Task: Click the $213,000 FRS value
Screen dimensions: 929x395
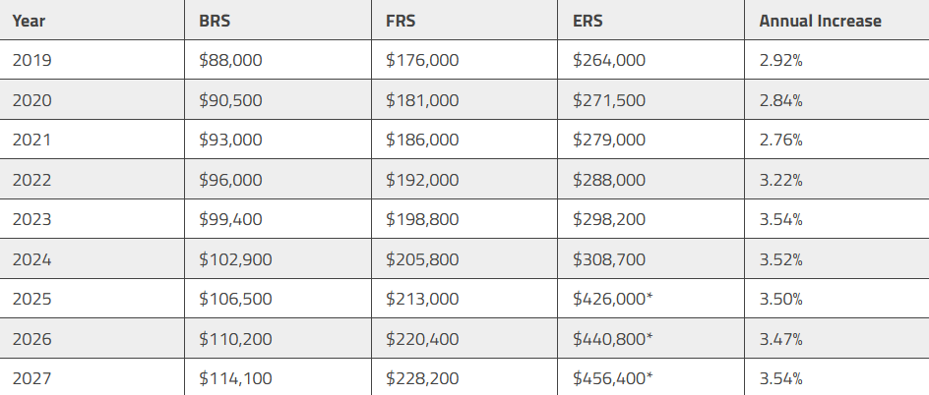Action: coord(422,299)
